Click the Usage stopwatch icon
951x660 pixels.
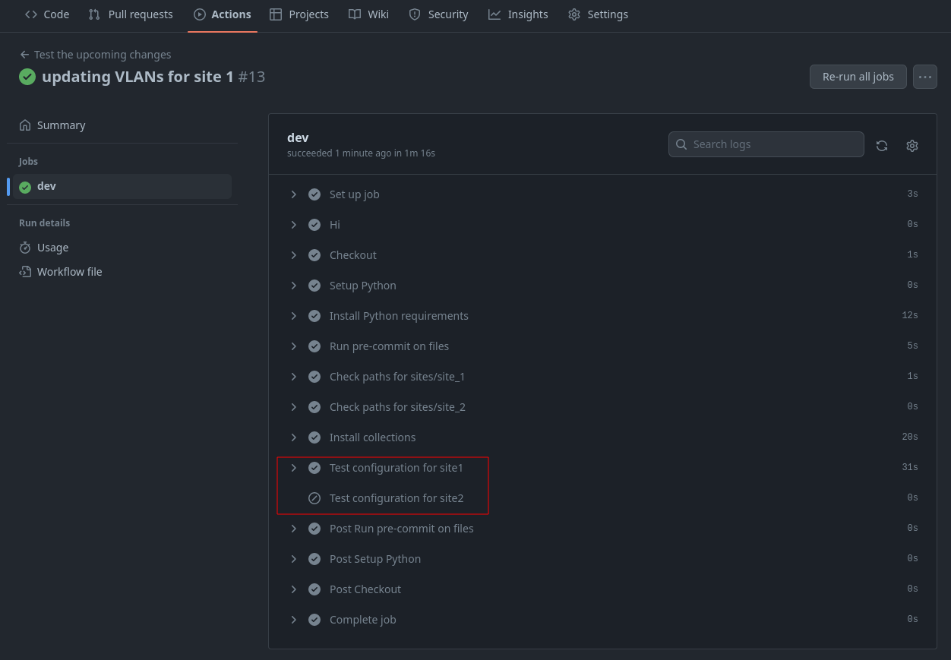25,248
